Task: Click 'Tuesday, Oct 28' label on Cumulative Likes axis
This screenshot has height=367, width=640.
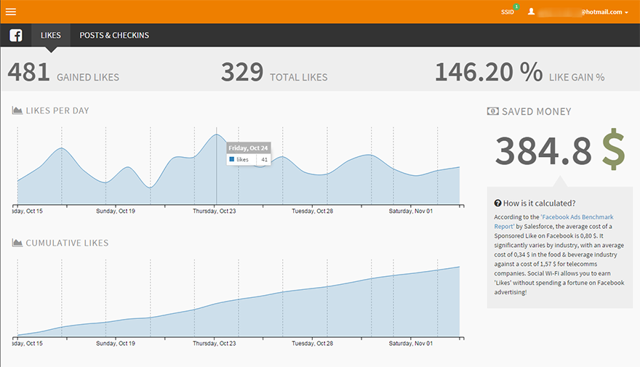Action: click(312, 344)
